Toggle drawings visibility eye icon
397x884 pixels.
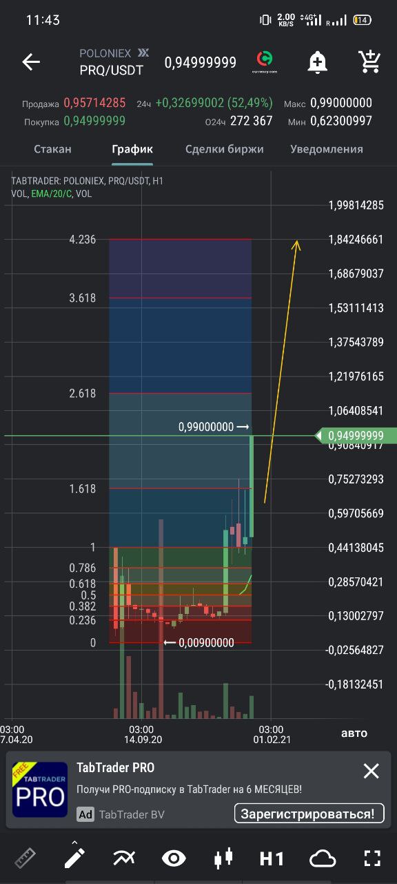pyautogui.click(x=174, y=858)
